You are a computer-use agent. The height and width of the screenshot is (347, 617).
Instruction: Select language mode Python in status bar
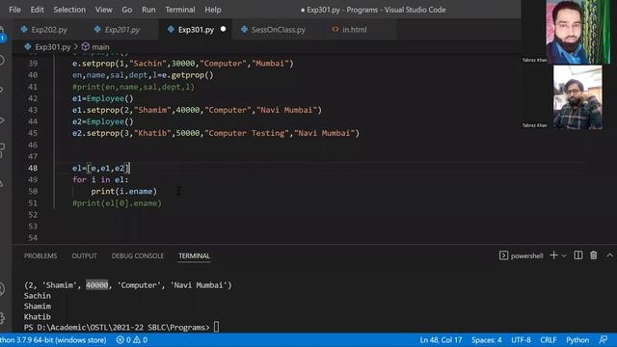click(577, 340)
